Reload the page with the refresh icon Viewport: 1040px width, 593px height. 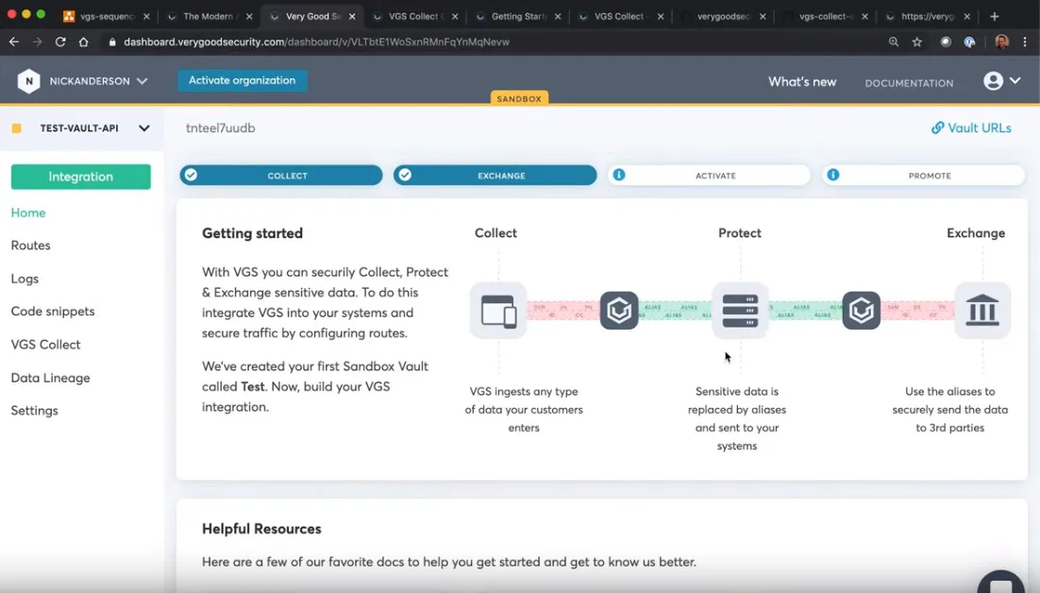60,42
